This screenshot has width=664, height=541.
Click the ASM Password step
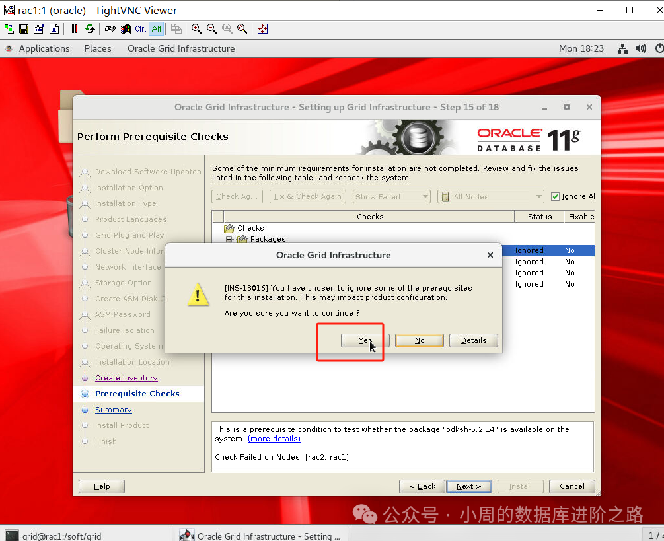click(122, 314)
